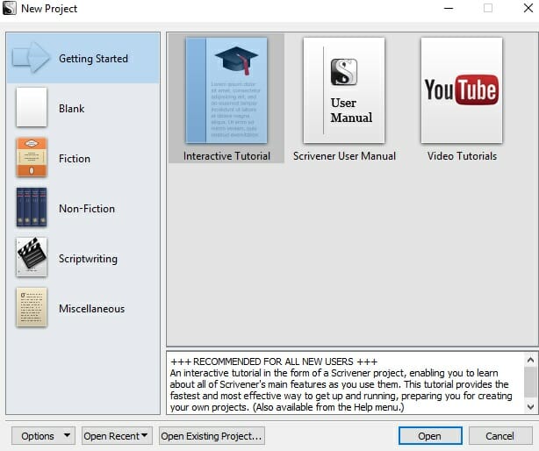Click the description scrollbar up arrow
Screen dimensions: 539x451
(x=530, y=360)
